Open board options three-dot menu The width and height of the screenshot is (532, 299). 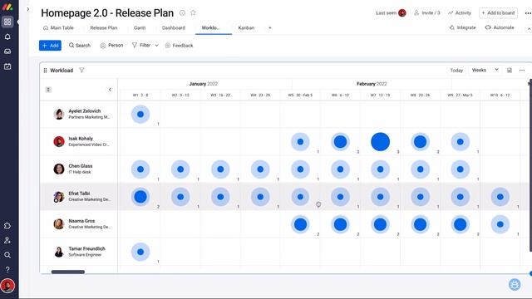click(528, 13)
